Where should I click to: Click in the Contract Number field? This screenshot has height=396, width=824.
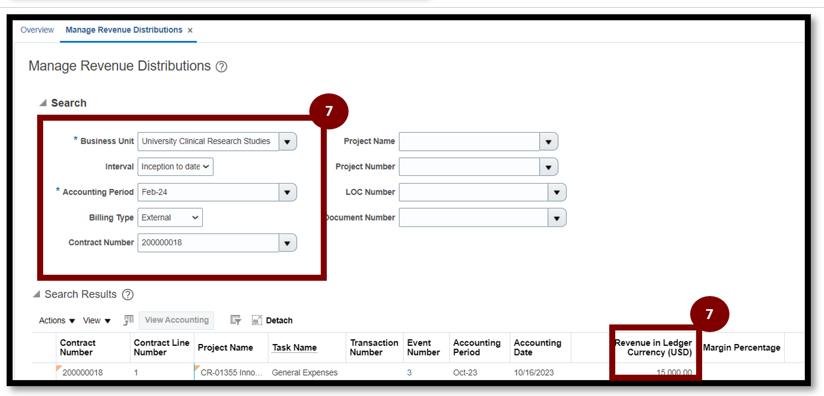(x=208, y=243)
